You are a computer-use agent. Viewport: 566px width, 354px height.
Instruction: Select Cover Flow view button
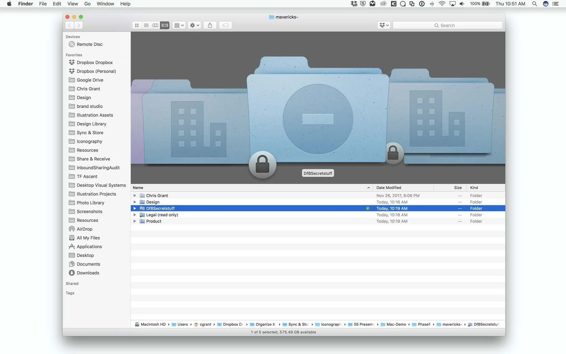(x=165, y=25)
